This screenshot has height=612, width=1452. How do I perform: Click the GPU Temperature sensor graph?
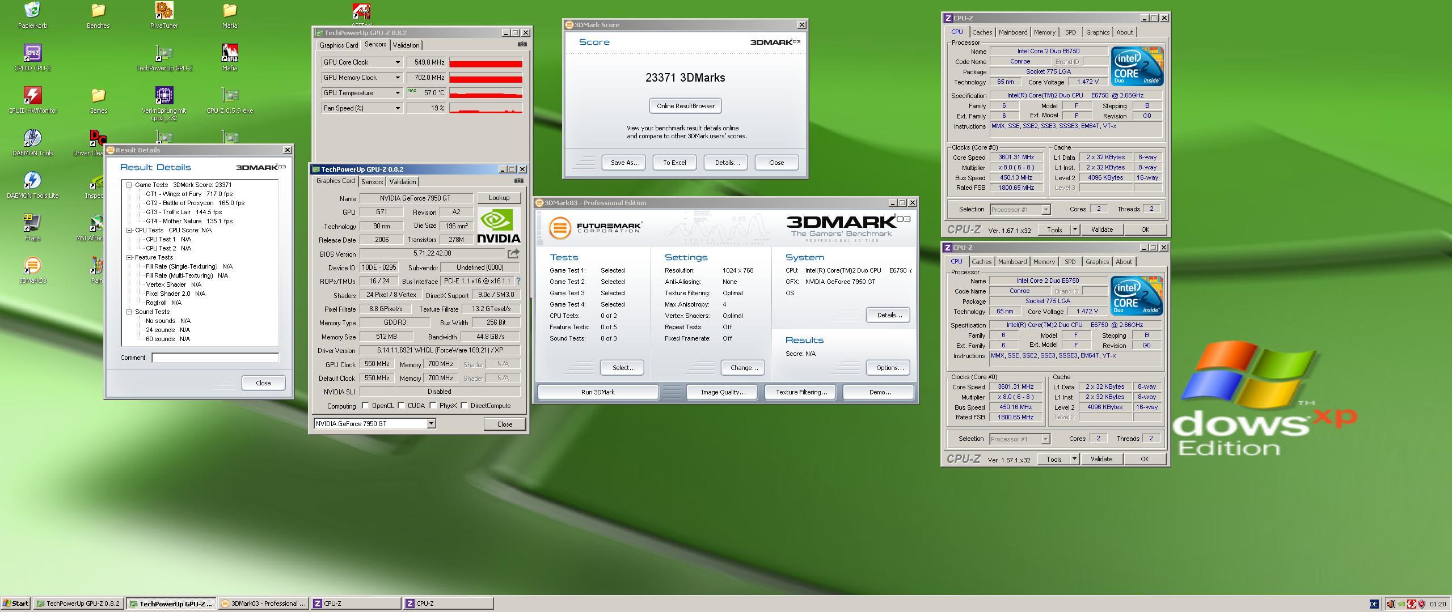pyautogui.click(x=486, y=93)
